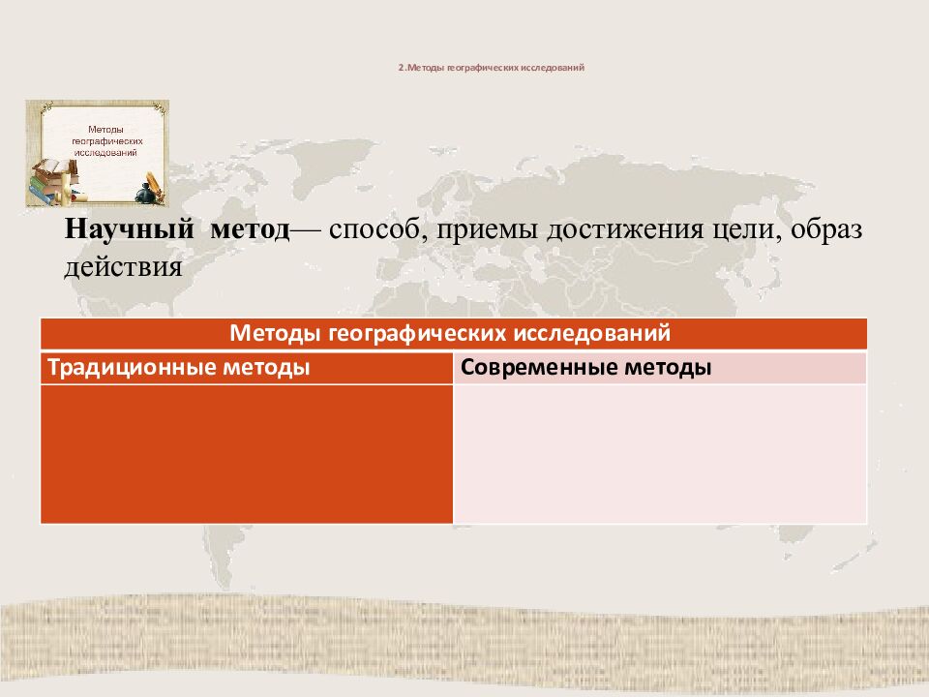The height and width of the screenshot is (697, 929).
Task: Click the small slide title at the top
Action: (492, 69)
